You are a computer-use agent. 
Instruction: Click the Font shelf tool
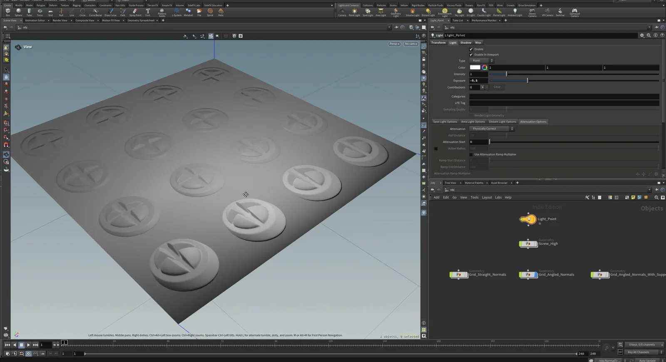pyautogui.click(x=148, y=12)
